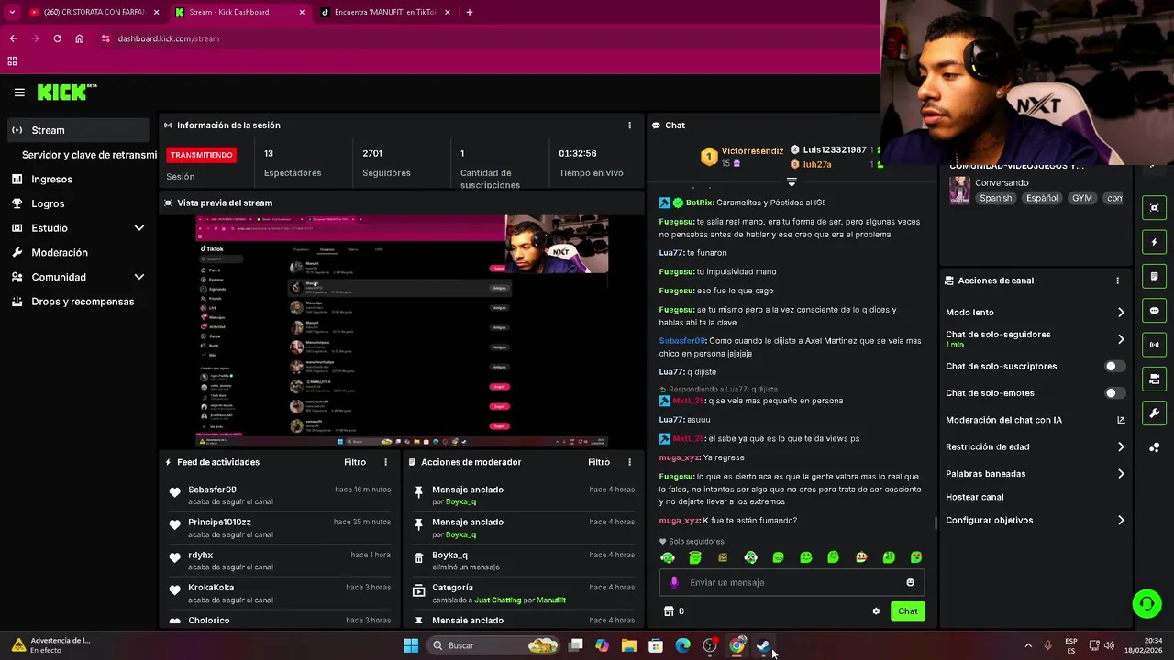Image resolution: width=1174 pixels, height=660 pixels.
Task: Open broadcast signal icon in right rail
Action: [x=1154, y=345]
